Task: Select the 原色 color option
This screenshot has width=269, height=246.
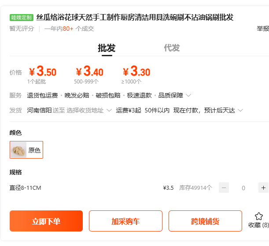Action: click(x=26, y=150)
